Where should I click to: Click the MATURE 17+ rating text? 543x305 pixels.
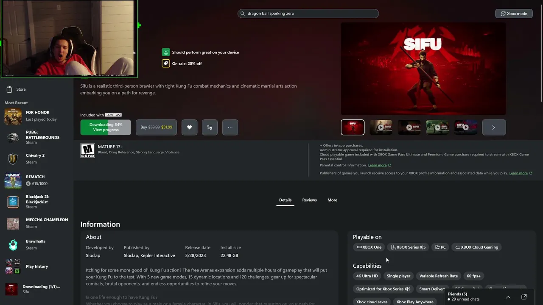point(110,147)
